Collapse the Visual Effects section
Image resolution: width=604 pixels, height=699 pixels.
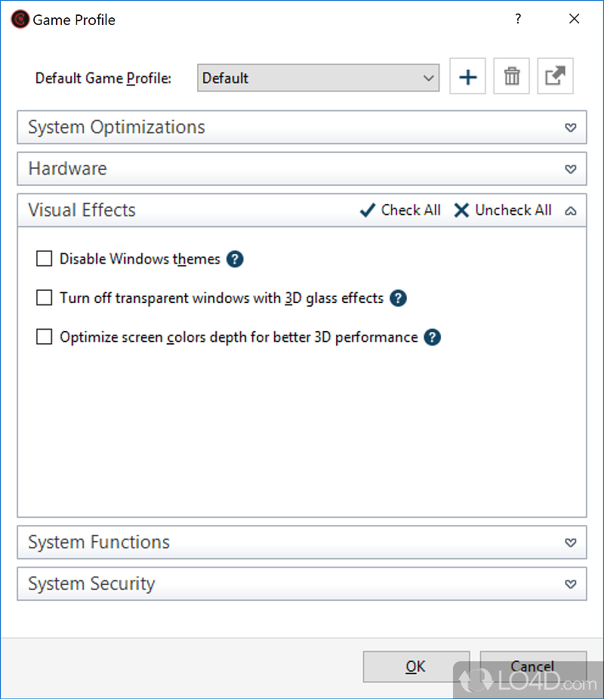click(x=571, y=211)
